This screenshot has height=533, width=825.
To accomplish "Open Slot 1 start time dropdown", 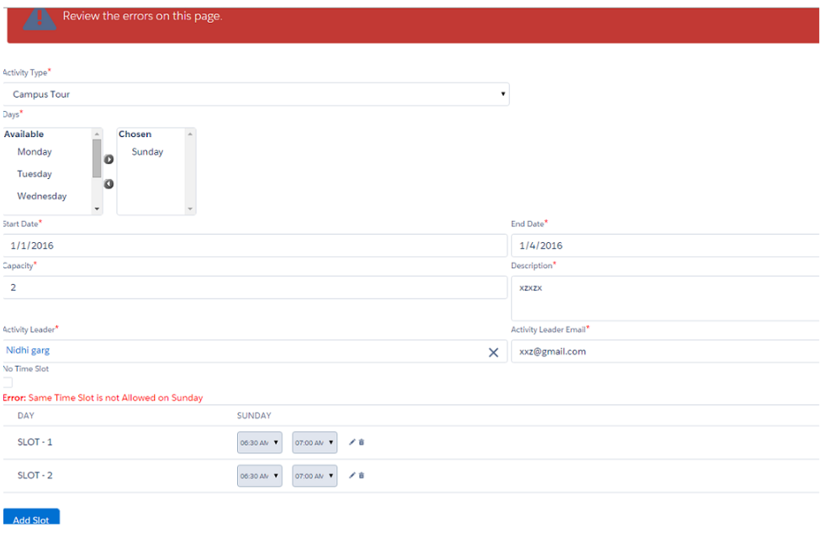I will tap(259, 443).
